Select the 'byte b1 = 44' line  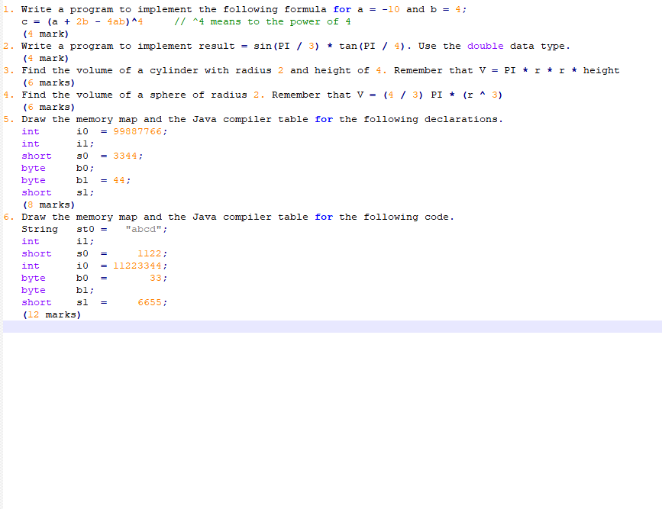[x=76, y=179]
